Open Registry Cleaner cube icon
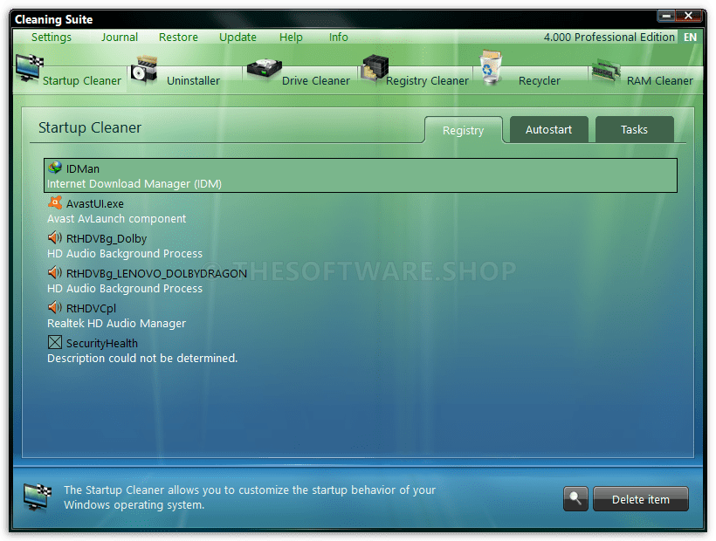The height and width of the screenshot is (541, 716). pyautogui.click(x=375, y=68)
